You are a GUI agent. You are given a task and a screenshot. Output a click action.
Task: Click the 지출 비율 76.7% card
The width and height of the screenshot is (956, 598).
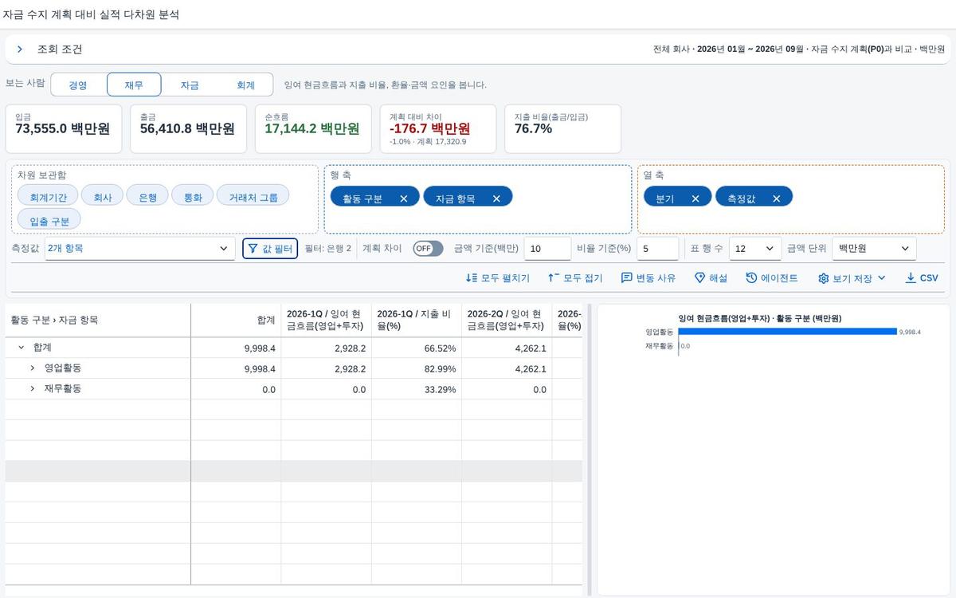pos(562,128)
